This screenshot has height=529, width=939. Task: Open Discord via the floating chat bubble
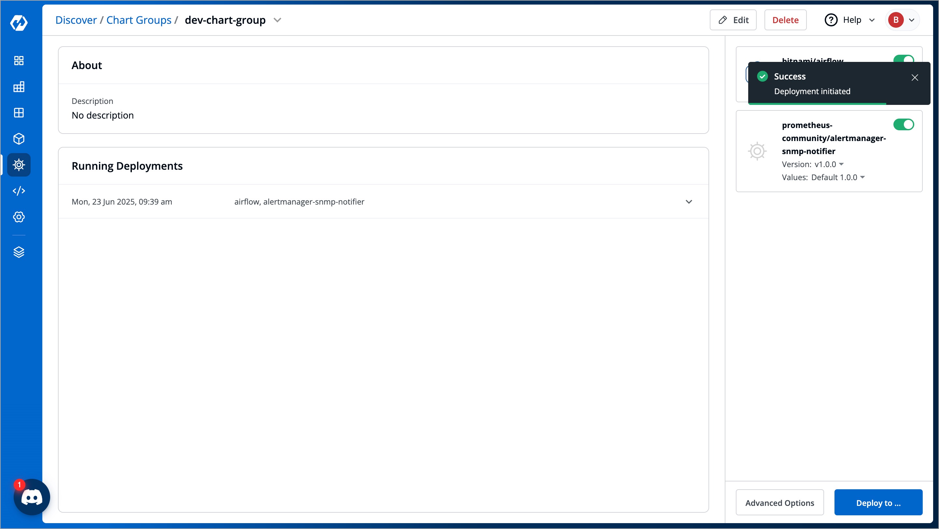coord(32,497)
